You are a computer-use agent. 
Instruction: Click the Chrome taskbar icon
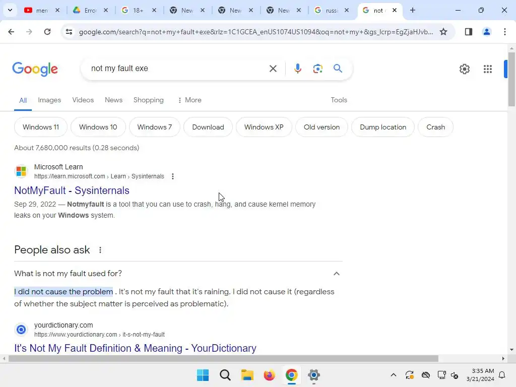[291, 375]
